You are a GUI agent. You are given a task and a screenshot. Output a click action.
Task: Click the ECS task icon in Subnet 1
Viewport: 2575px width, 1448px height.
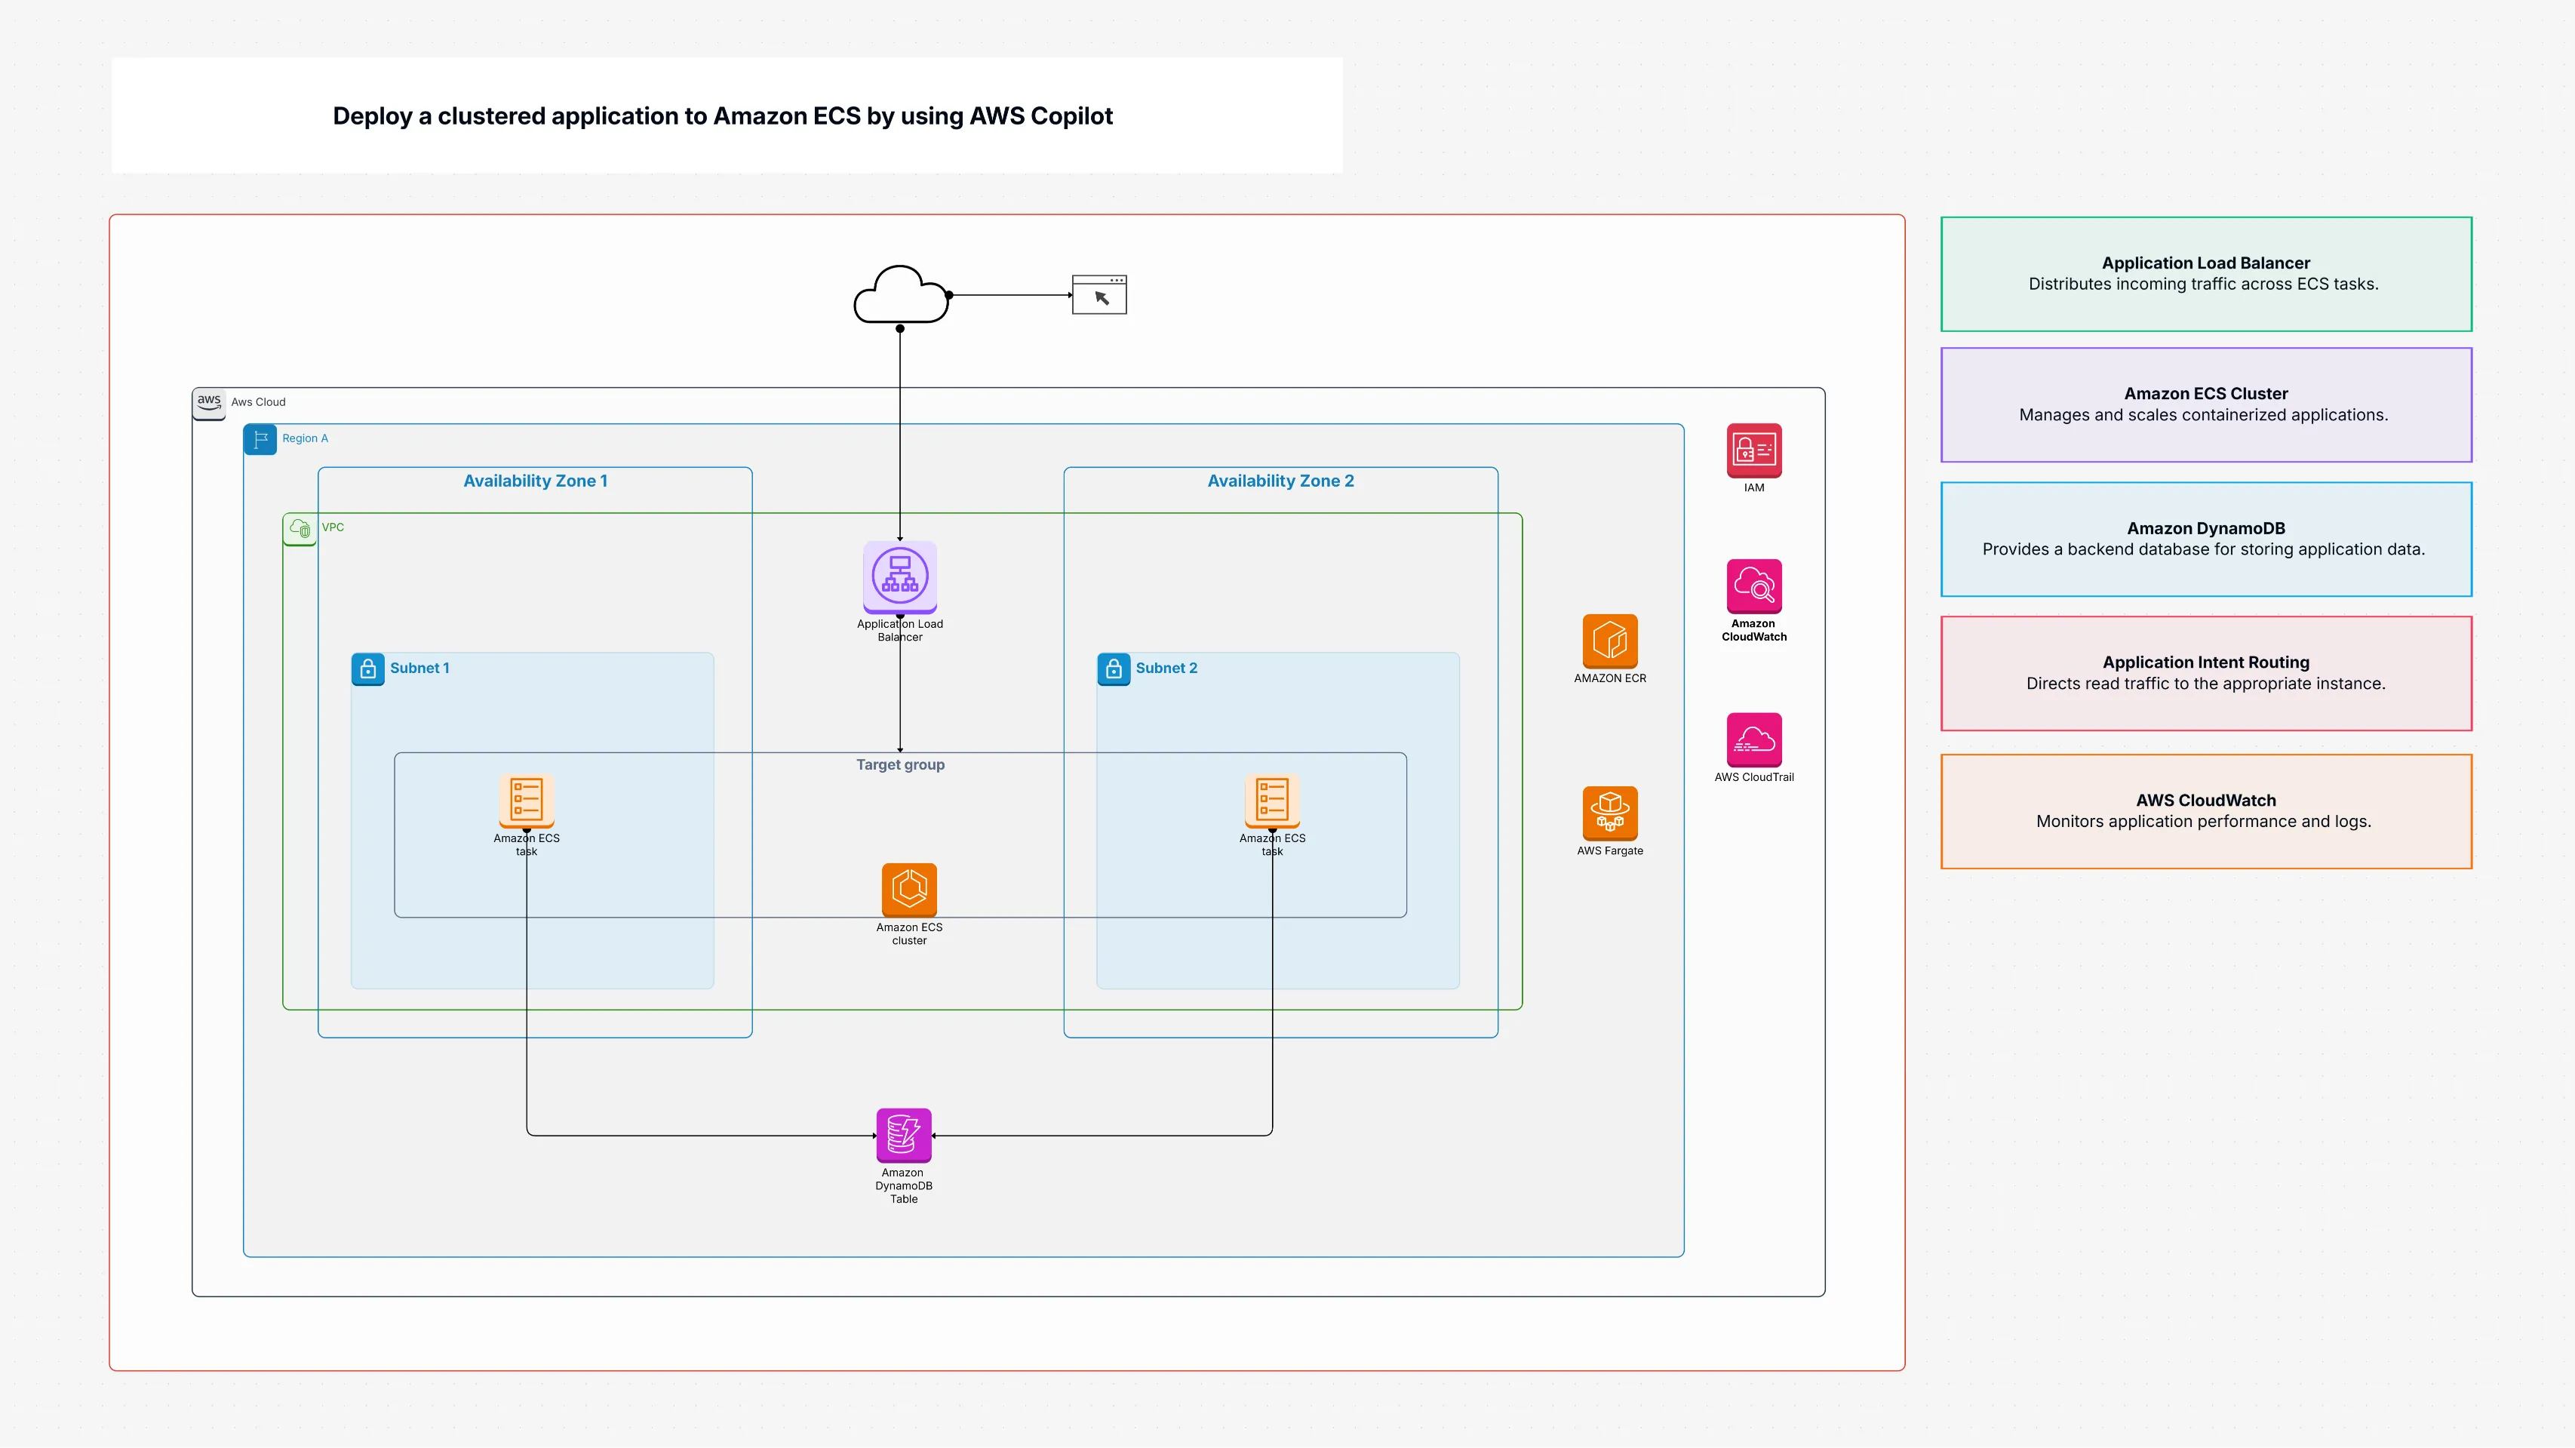click(x=526, y=800)
